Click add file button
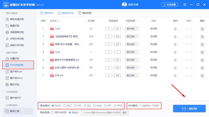 (46, 13)
